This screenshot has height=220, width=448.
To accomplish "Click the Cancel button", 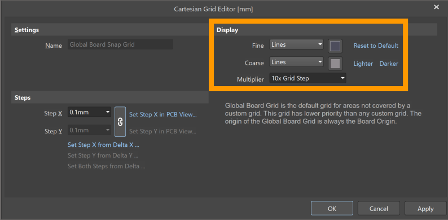I will (379, 209).
